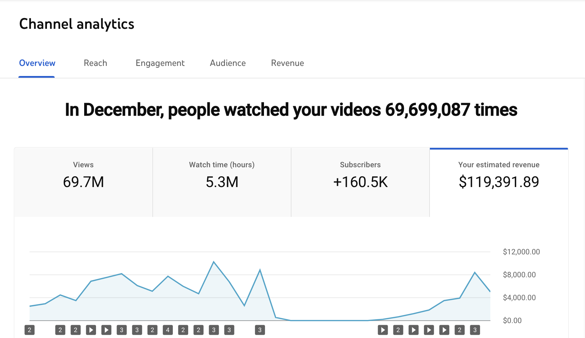Click the revenue line chart's highest peak
585x338 pixels.
pyautogui.click(x=214, y=262)
